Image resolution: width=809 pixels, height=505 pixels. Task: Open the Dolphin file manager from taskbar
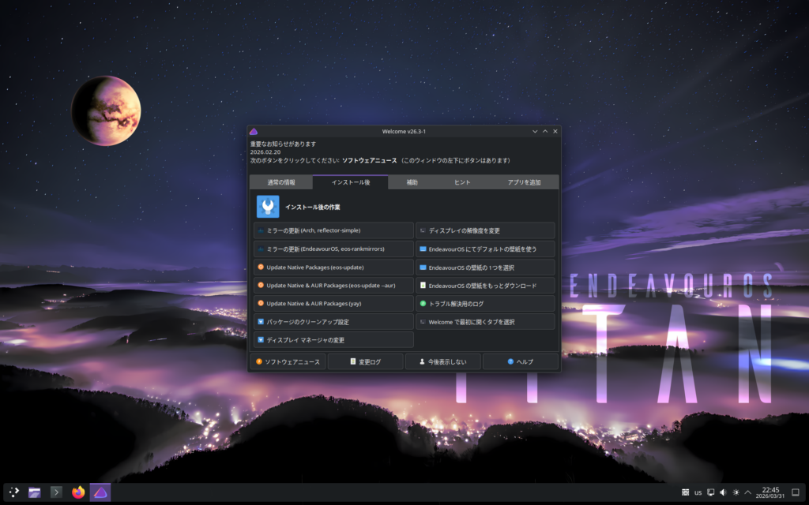(x=35, y=492)
